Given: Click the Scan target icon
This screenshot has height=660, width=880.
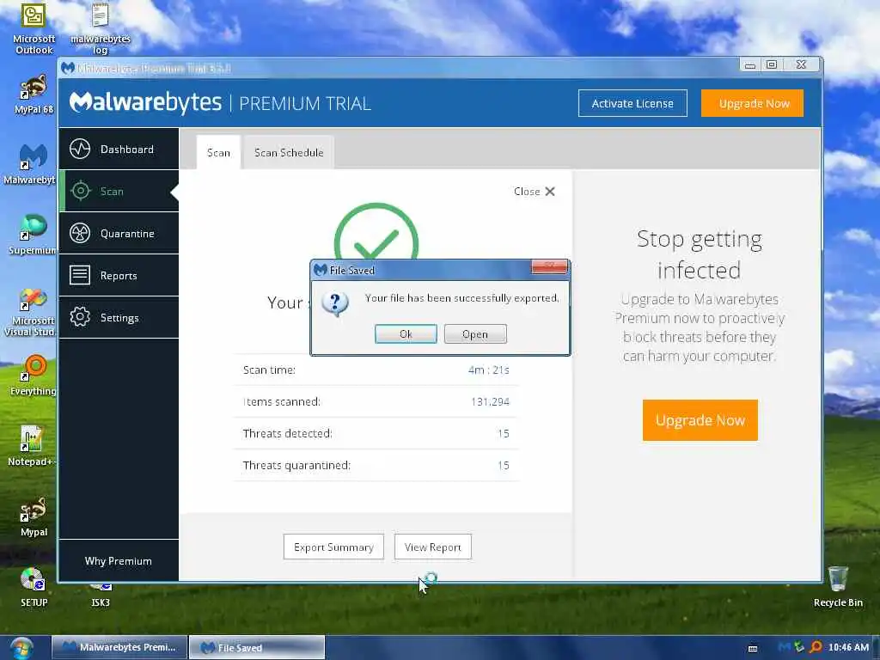Looking at the screenshot, I should click(x=80, y=192).
